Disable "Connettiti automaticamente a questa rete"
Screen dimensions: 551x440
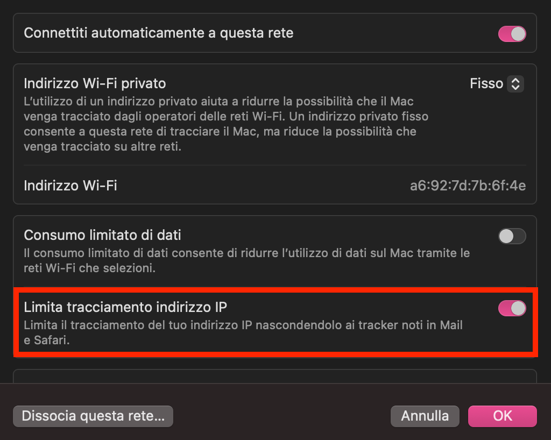point(511,33)
